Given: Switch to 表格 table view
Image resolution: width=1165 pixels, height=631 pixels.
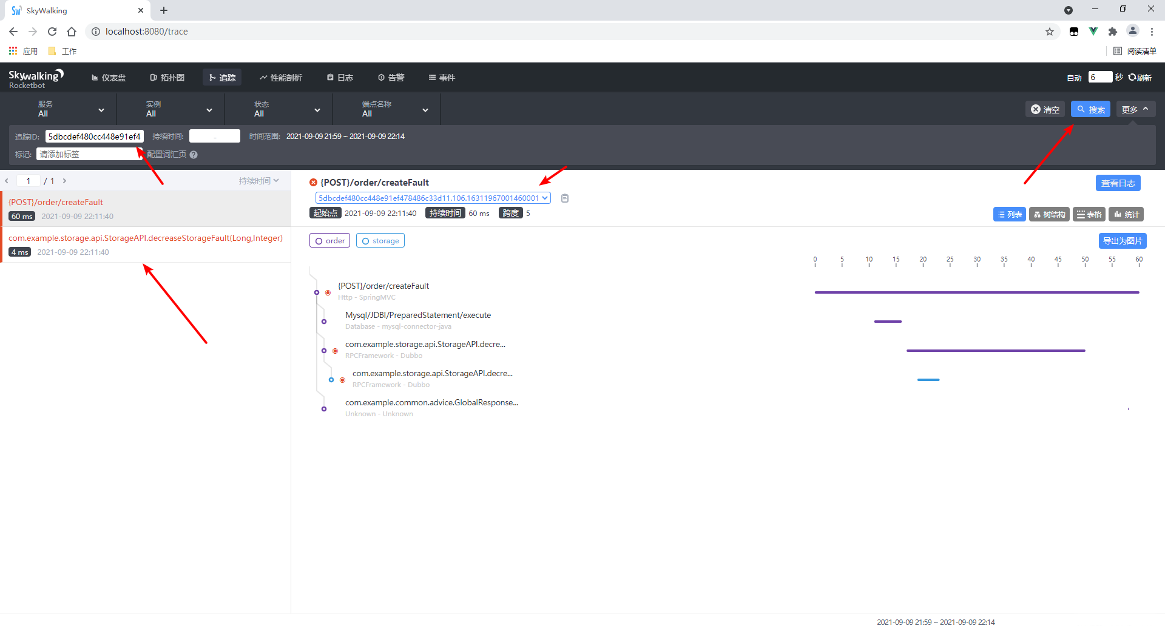Looking at the screenshot, I should pos(1089,214).
